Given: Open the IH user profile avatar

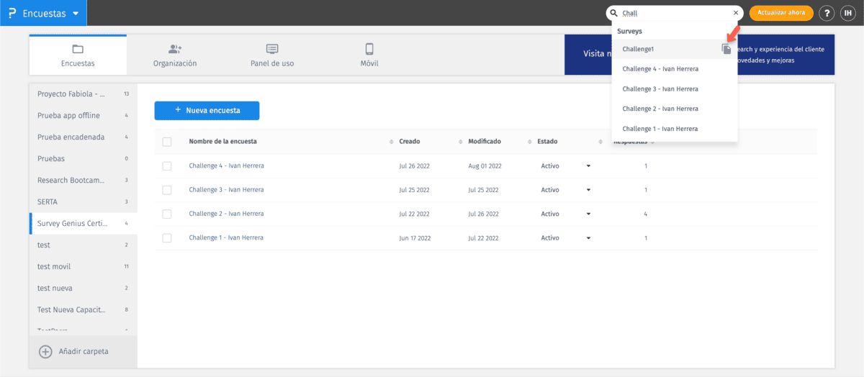Looking at the screenshot, I should (x=847, y=13).
